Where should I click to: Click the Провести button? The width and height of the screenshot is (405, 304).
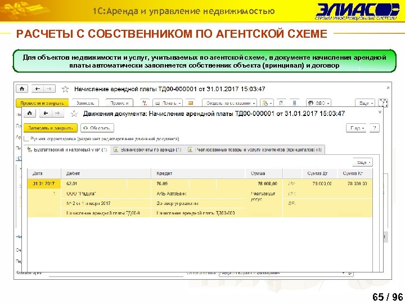coord(119,103)
